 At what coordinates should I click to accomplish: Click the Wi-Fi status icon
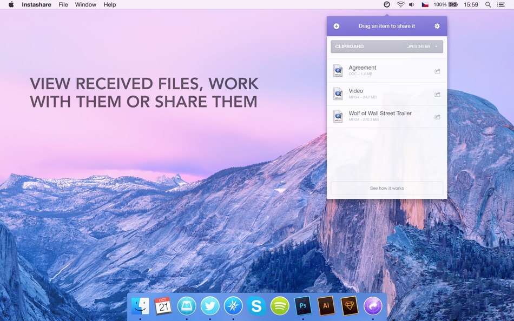click(x=400, y=4)
